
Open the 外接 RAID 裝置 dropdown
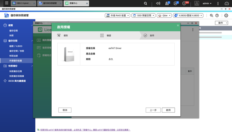117,15
